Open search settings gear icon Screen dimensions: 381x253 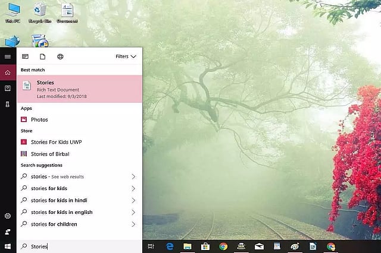click(8, 216)
